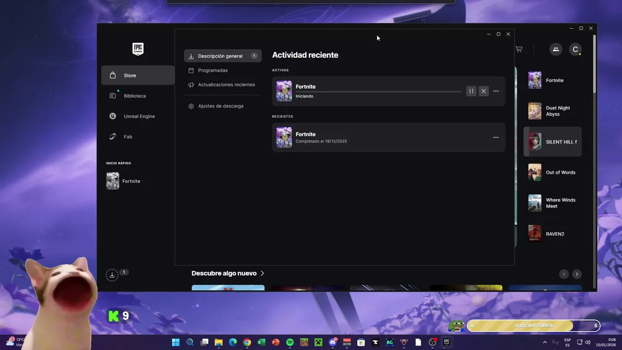
Task: Select Fortnite in the right game list
Action: click(x=553, y=80)
